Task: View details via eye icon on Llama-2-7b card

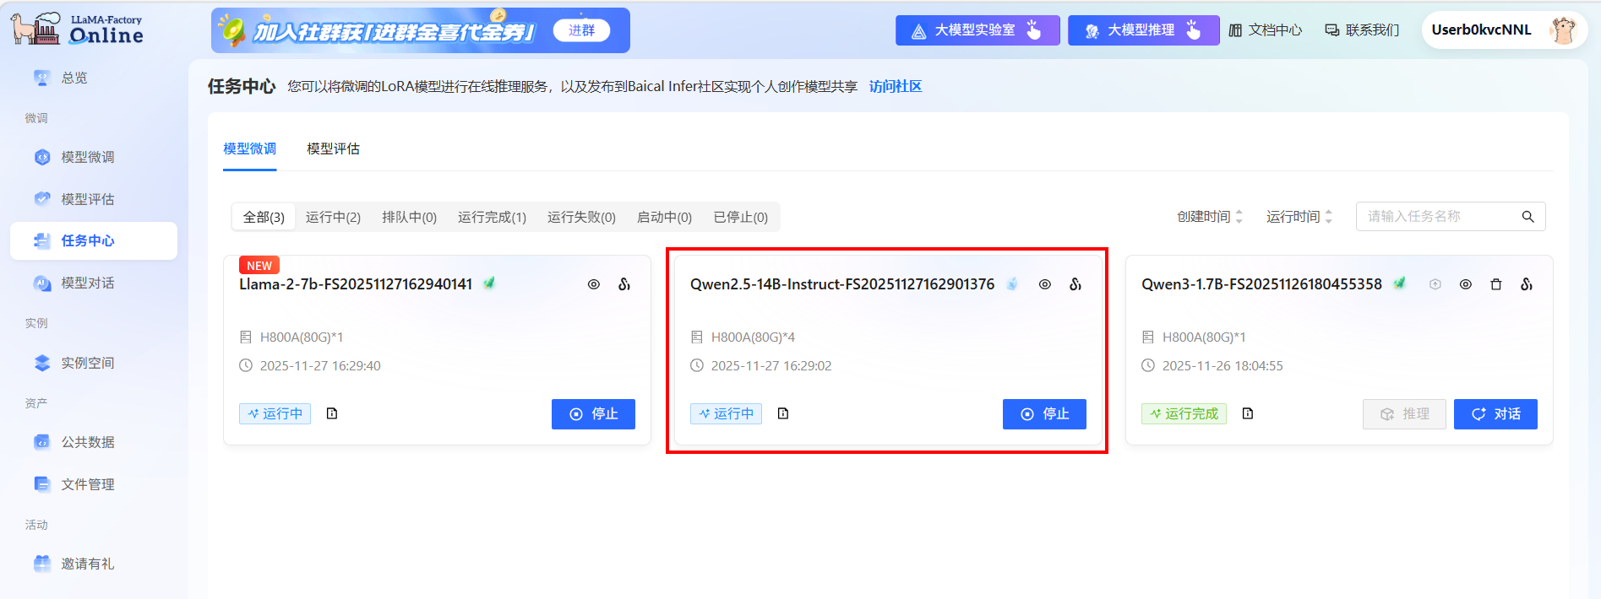Action: coord(594,284)
